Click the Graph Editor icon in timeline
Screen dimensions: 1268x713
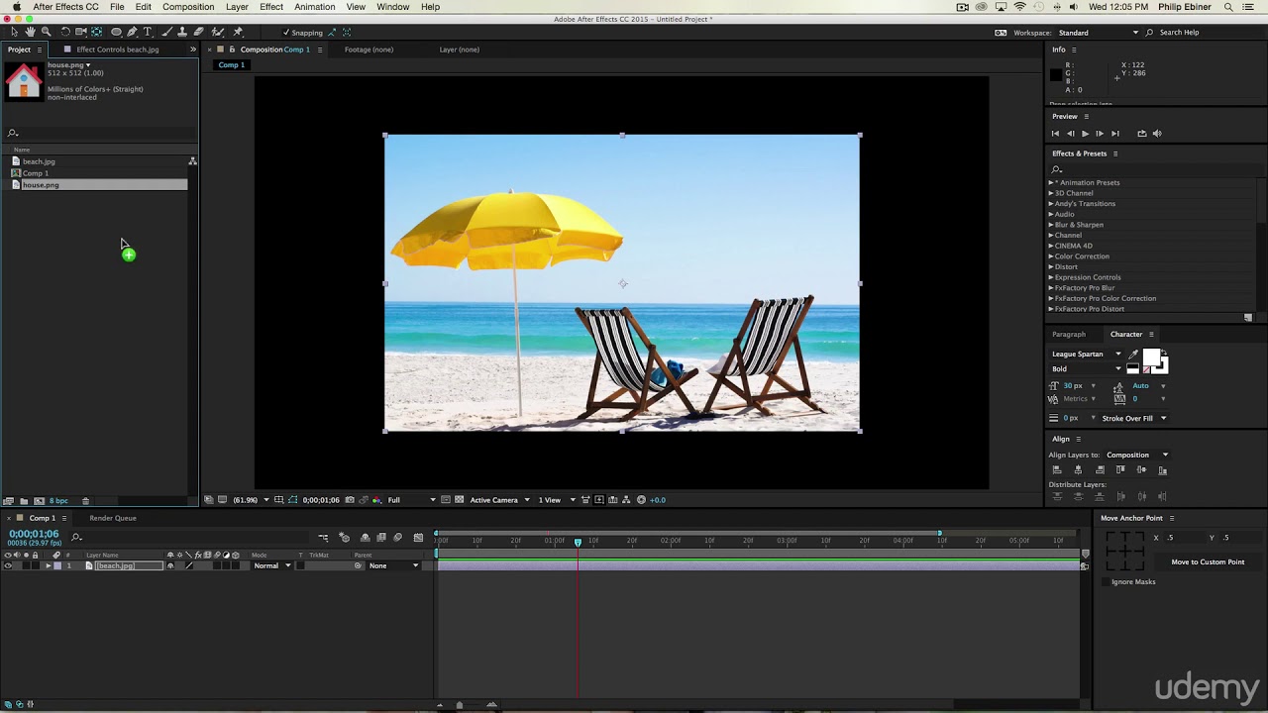click(418, 538)
